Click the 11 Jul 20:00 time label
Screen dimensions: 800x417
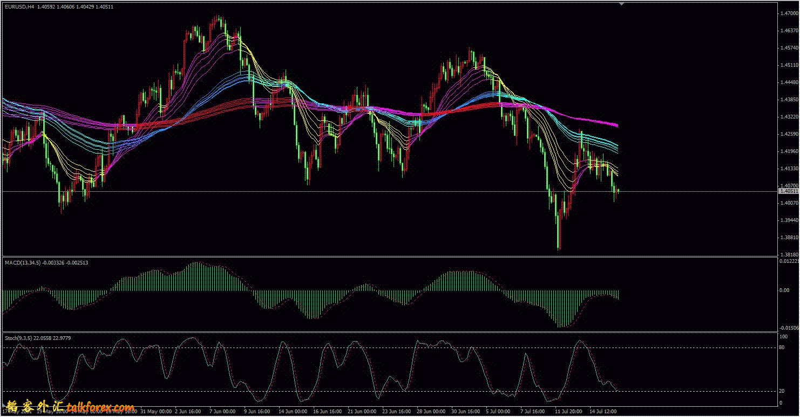[568, 411]
